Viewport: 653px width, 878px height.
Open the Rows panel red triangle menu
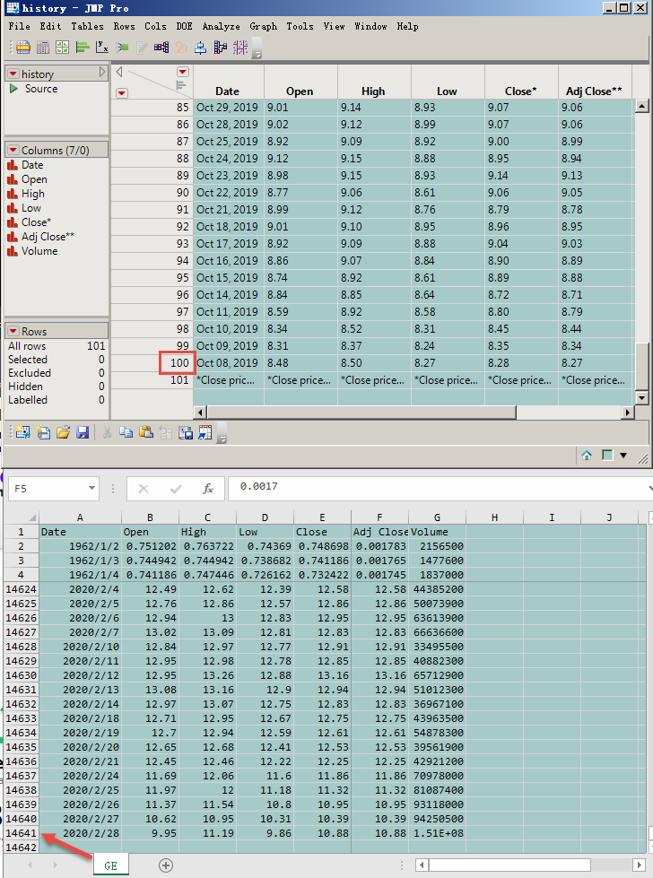[13, 332]
